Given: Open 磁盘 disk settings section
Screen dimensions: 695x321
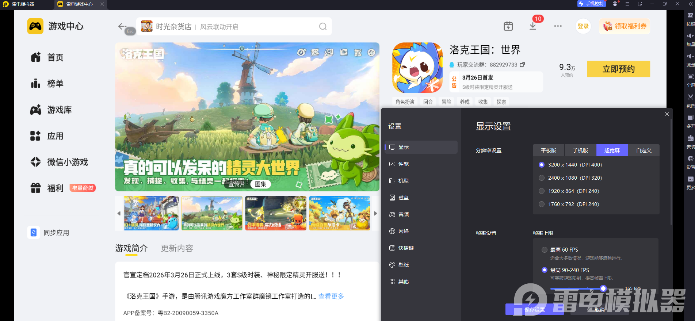Looking at the screenshot, I should [x=421, y=198].
